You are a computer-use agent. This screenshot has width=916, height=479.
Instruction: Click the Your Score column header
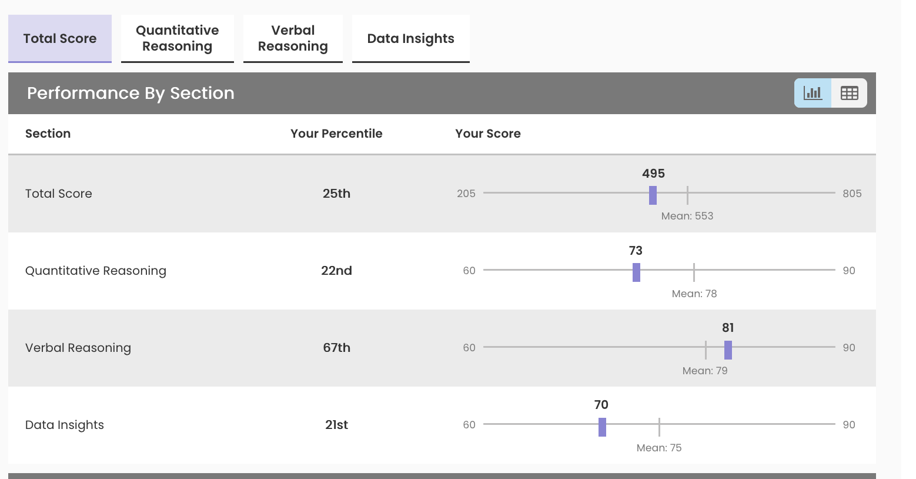pyautogui.click(x=487, y=134)
